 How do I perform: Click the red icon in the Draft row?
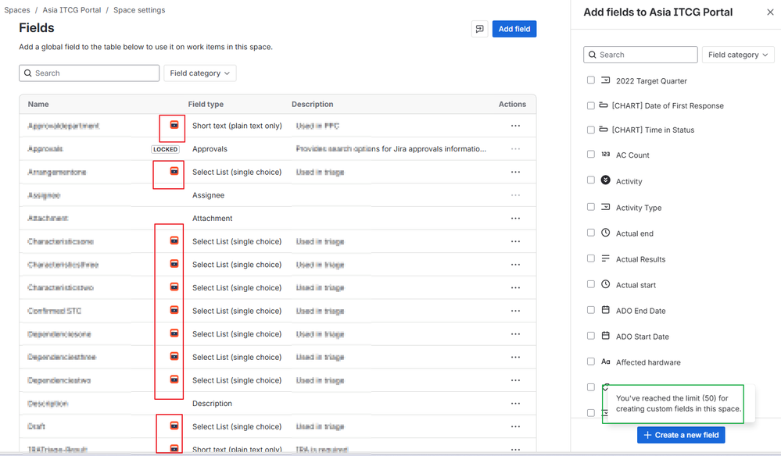[174, 426]
